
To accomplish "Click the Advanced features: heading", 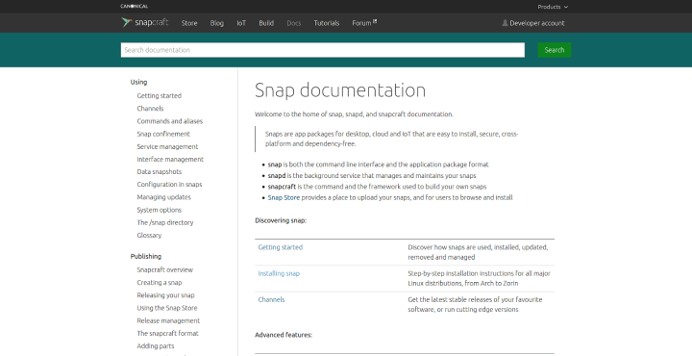I will pyautogui.click(x=284, y=335).
